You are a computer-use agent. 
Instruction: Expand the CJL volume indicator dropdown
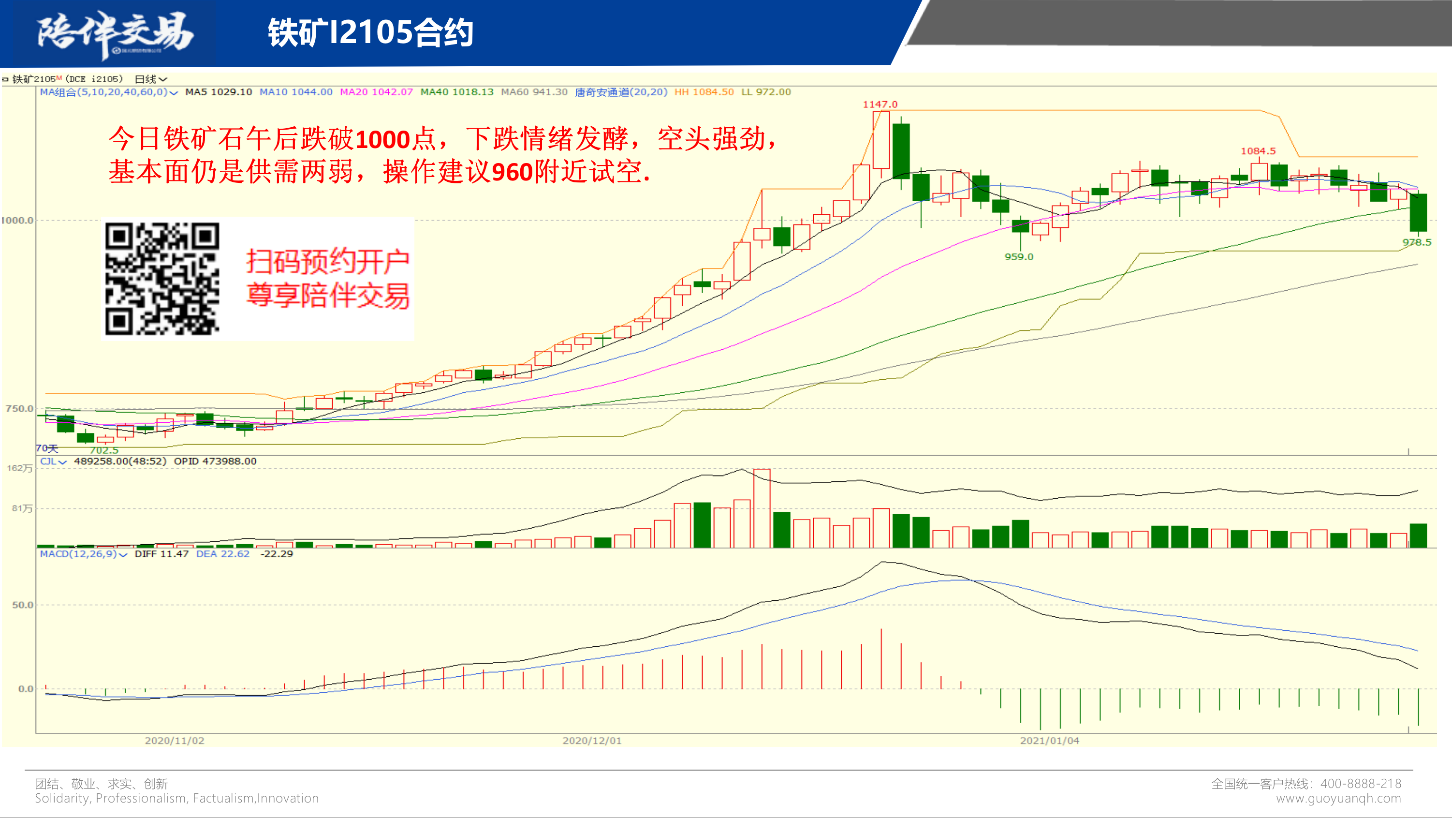click(62, 461)
